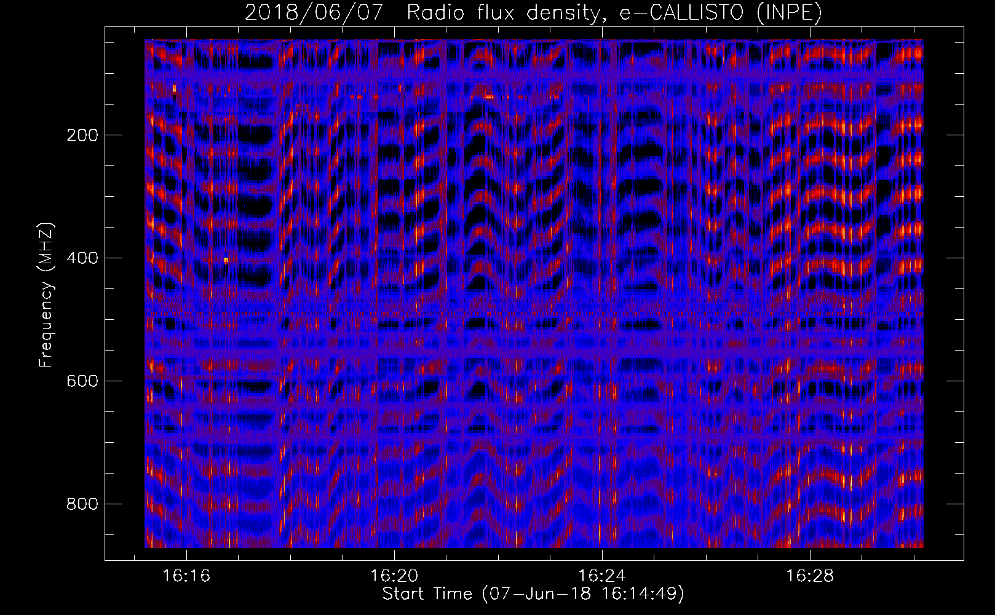Click the 'Start Time (07-Jun-18 16:14:49)' label
Screen dimensions: 995x615
point(533,594)
